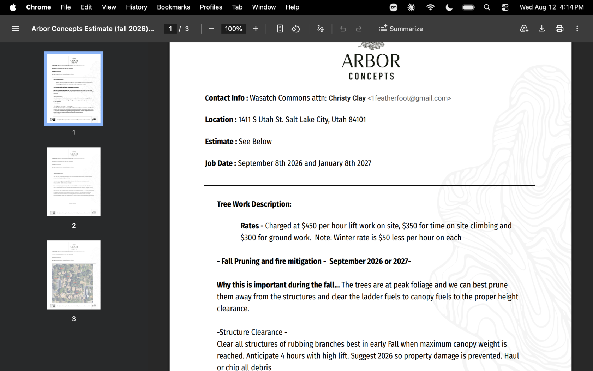Screen dimensions: 593x371
Task: Click the redo arrow
Action: [x=359, y=29]
